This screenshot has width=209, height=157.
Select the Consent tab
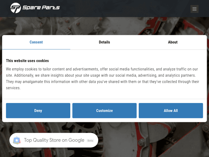36,42
